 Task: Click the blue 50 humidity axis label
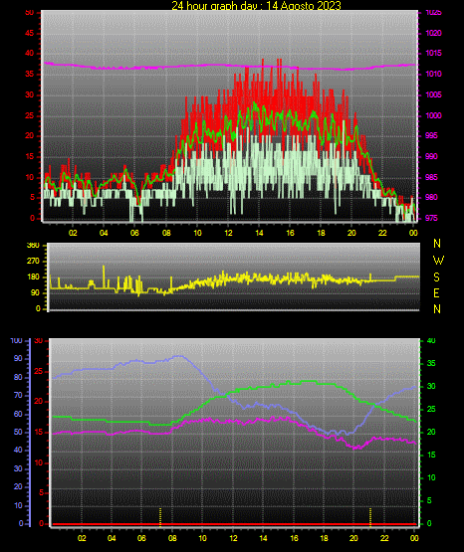coord(18,432)
